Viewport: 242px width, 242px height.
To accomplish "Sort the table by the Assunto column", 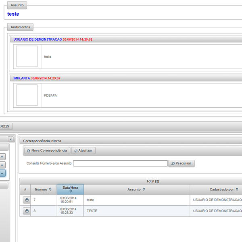I will pyautogui.click(x=137, y=190).
